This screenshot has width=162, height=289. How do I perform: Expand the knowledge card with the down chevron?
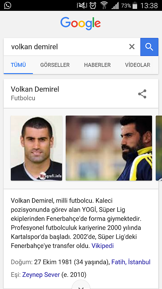tap(81, 285)
